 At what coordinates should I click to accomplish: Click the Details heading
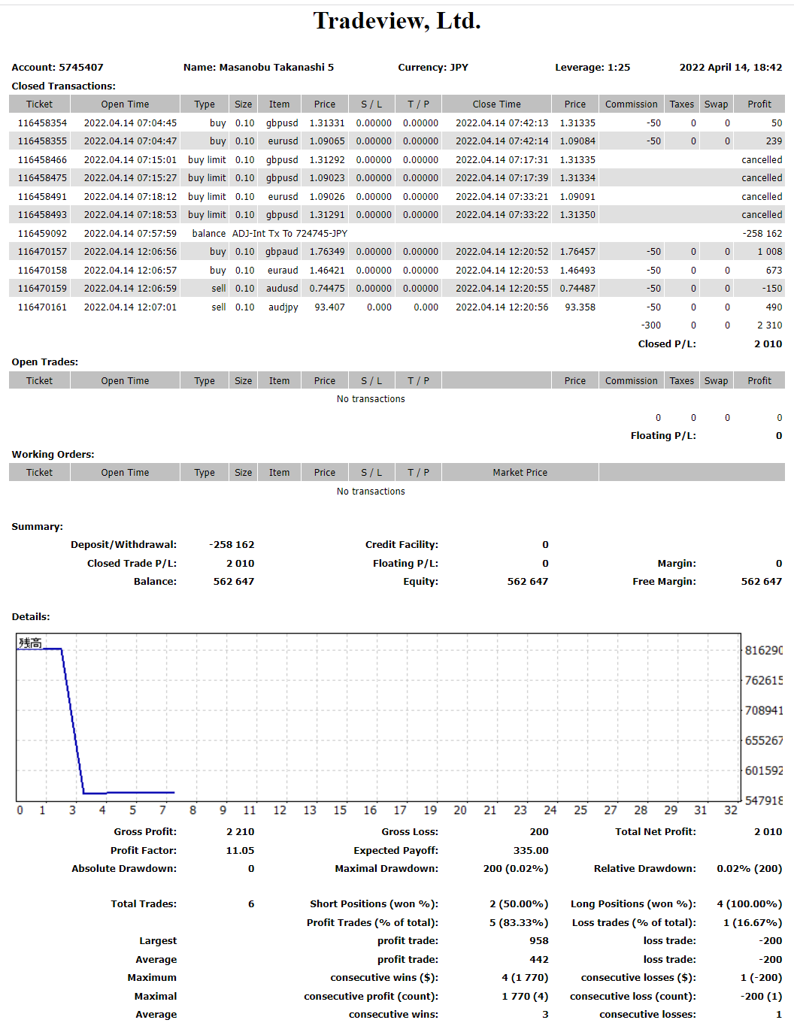tap(31, 617)
